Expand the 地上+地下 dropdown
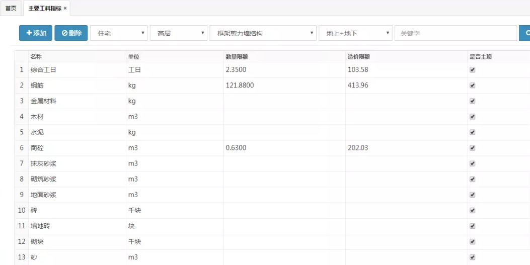 pos(355,33)
